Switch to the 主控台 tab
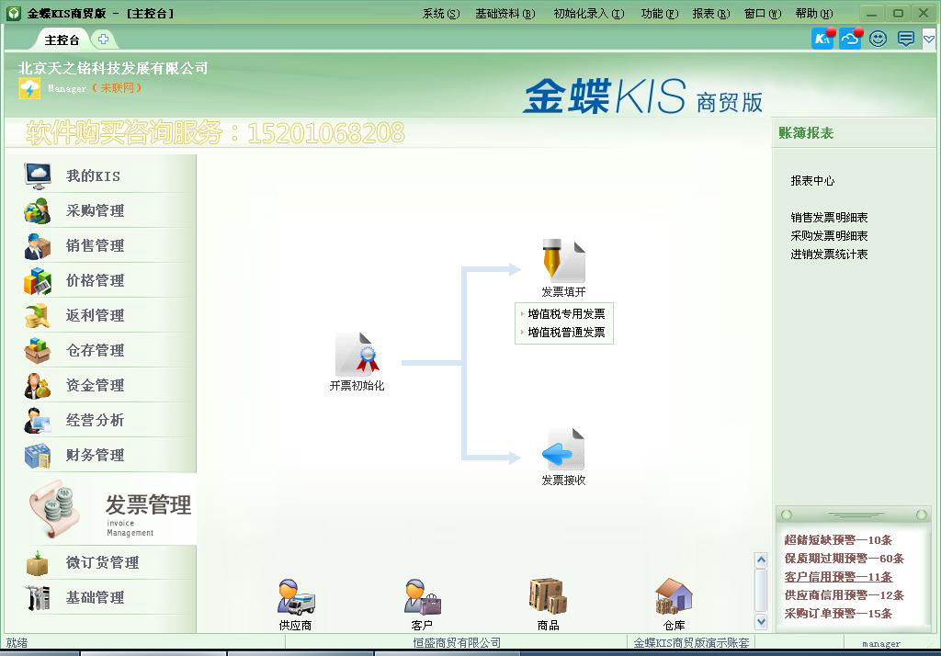941x656 pixels. click(x=61, y=40)
